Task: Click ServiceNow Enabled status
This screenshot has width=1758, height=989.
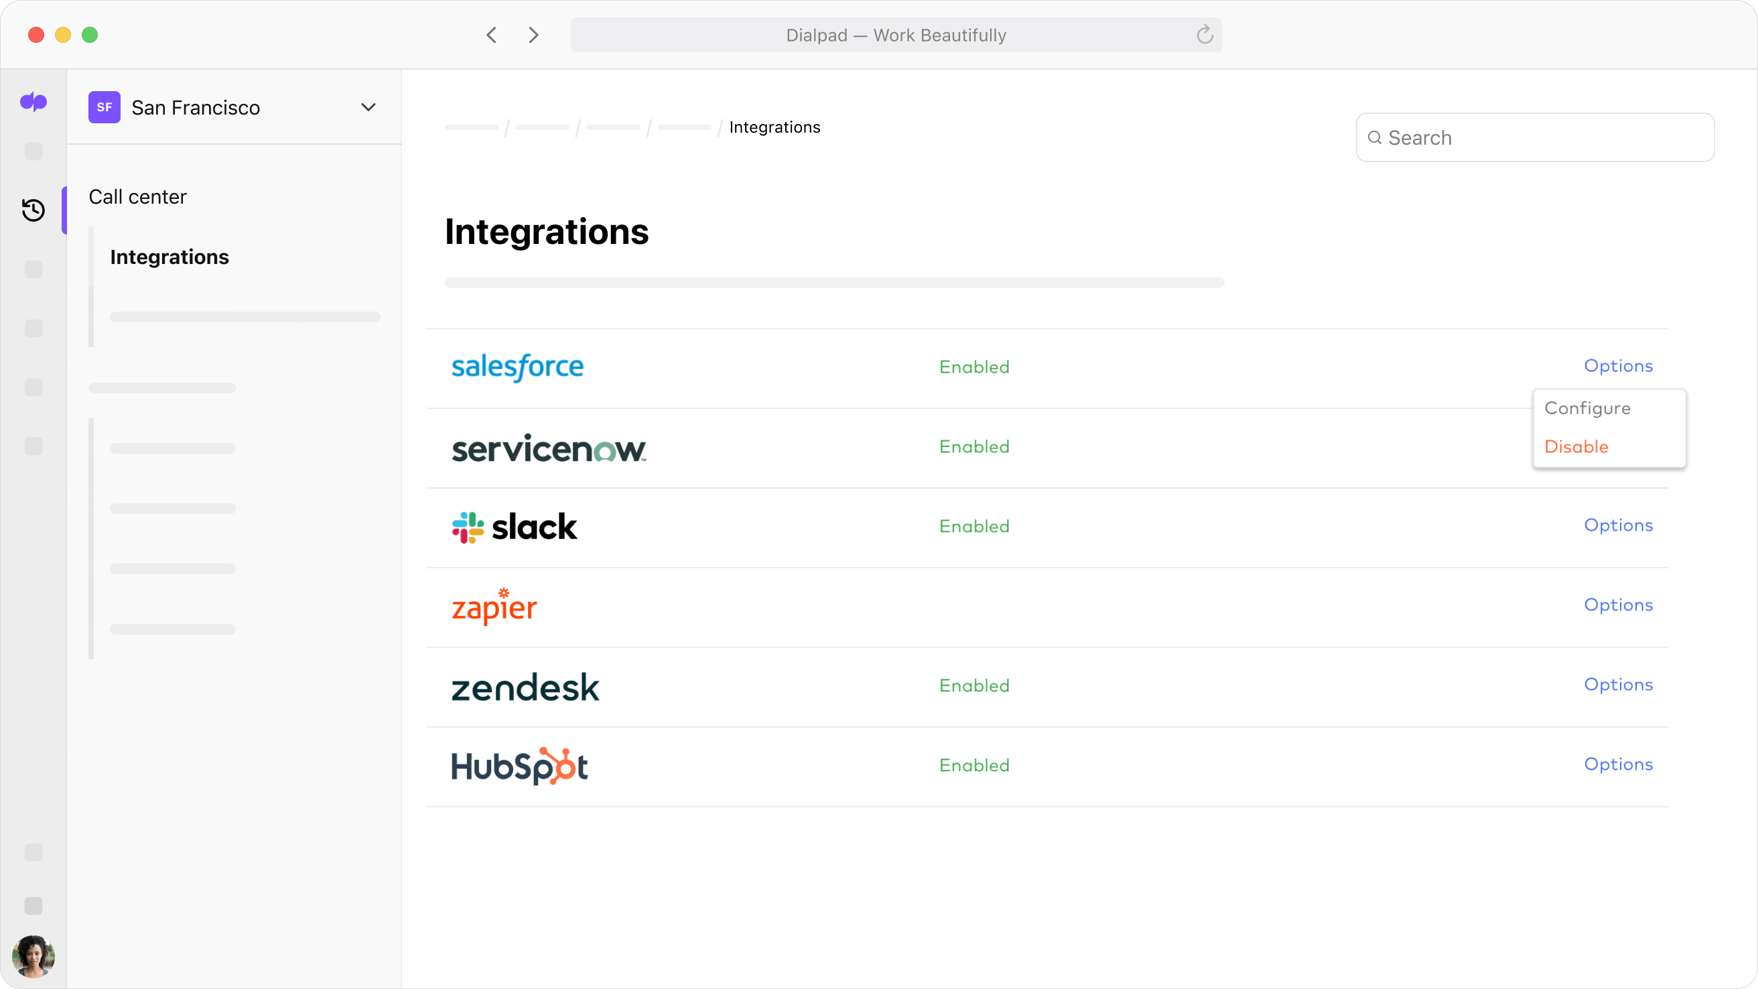Action: (x=974, y=447)
